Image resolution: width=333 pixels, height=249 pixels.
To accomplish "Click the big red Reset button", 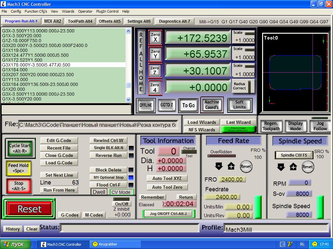I will [29, 209].
